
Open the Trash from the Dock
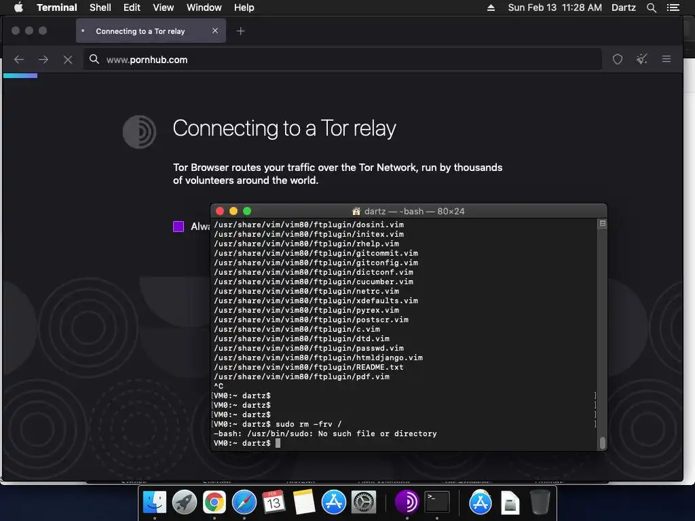tap(540, 502)
